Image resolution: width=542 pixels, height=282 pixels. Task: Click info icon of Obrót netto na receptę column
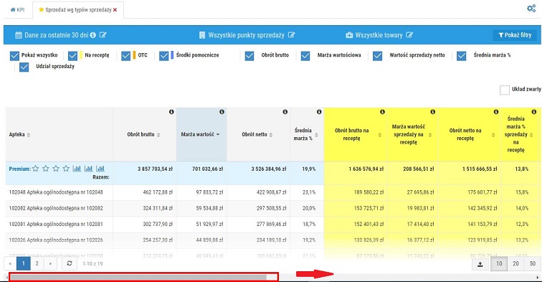[x=496, y=112]
